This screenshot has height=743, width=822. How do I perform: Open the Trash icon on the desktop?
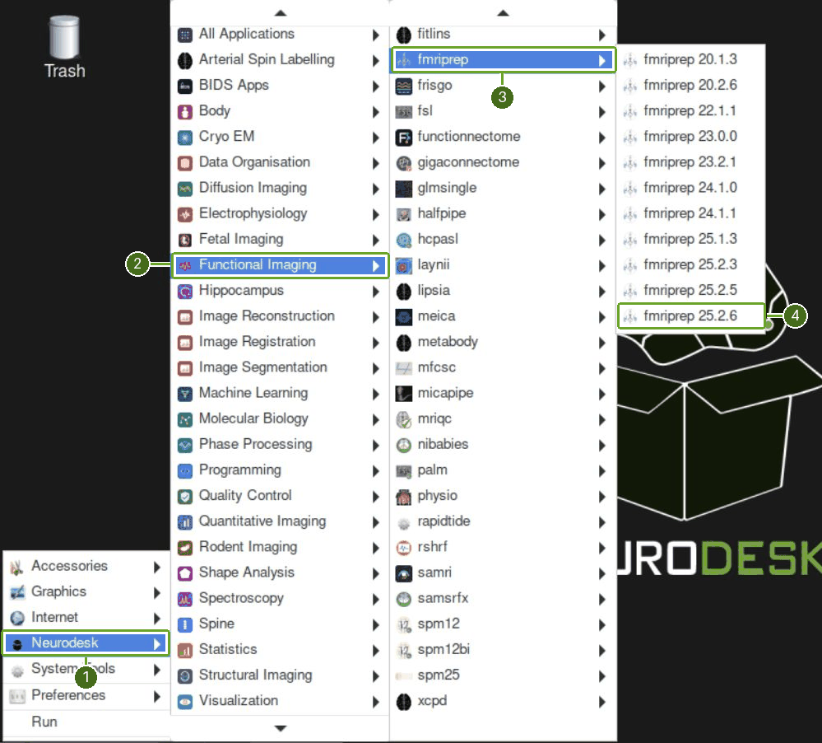(x=64, y=47)
